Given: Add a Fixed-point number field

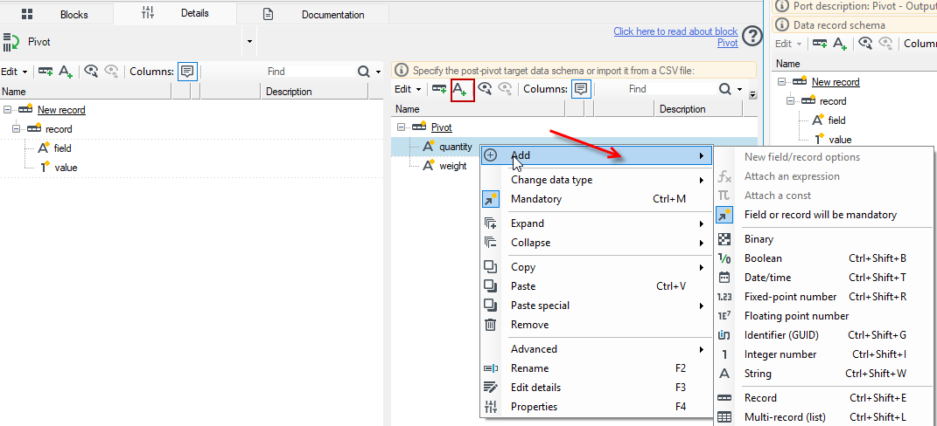Looking at the screenshot, I should (825, 297).
